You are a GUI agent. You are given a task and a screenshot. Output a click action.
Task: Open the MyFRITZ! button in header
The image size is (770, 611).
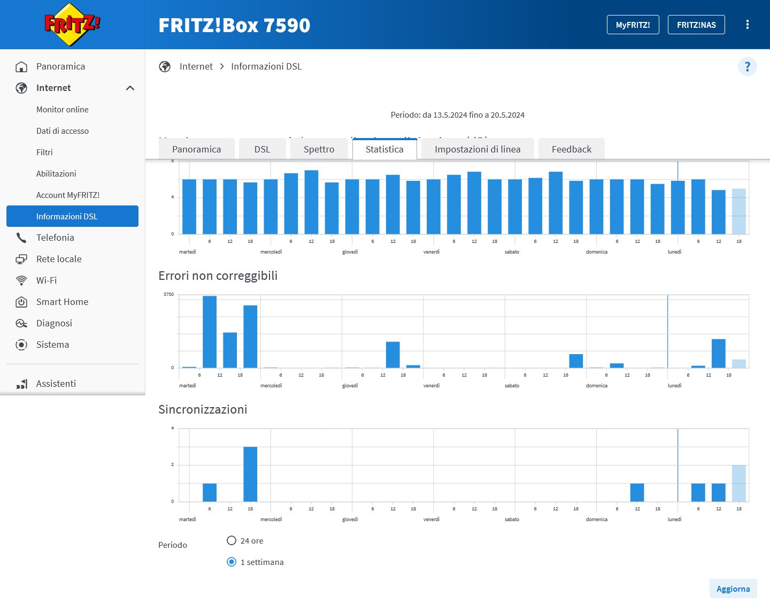pyautogui.click(x=633, y=25)
